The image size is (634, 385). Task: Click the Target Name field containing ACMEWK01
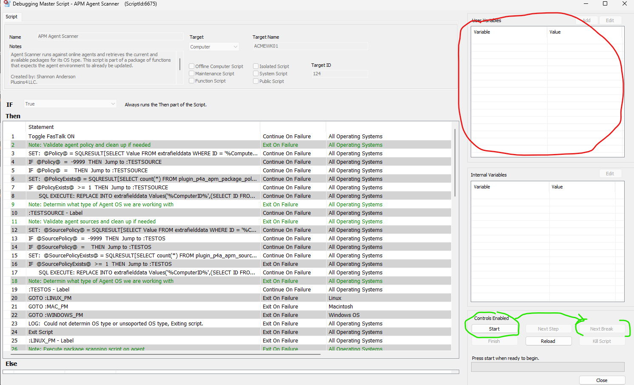coord(310,46)
